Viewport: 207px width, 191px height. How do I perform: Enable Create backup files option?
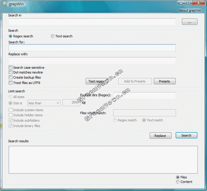tap(10, 77)
